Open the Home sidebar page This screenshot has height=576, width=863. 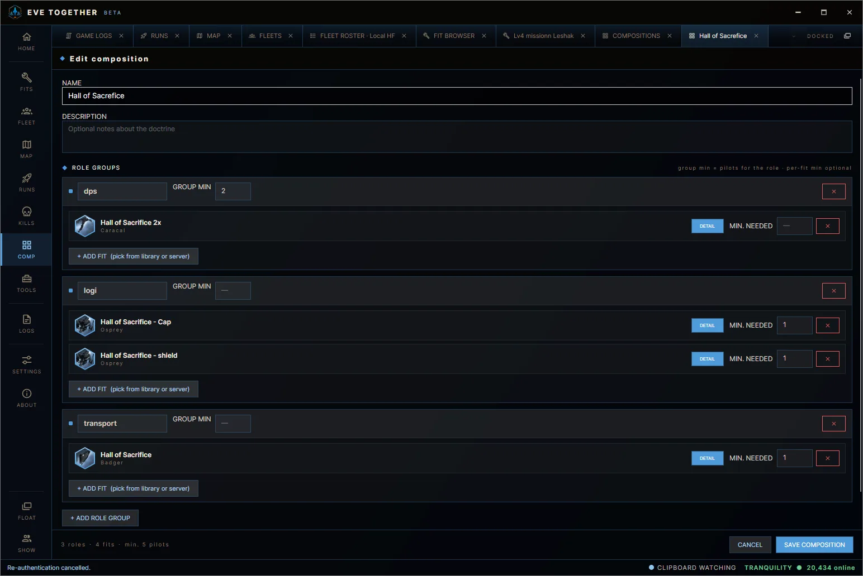pyautogui.click(x=26, y=42)
